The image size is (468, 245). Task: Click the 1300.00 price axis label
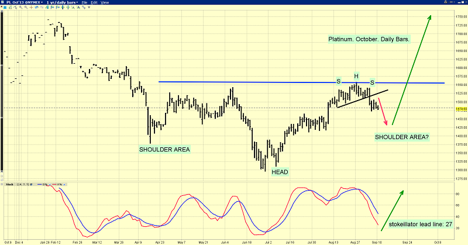(462, 170)
